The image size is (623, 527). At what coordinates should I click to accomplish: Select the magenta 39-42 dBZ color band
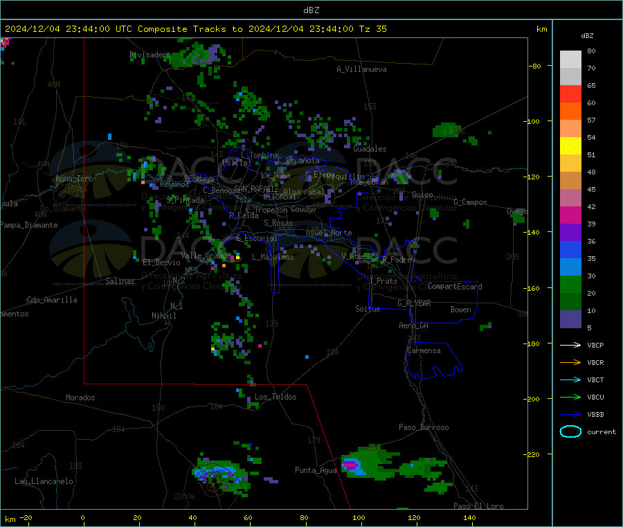[570, 215]
